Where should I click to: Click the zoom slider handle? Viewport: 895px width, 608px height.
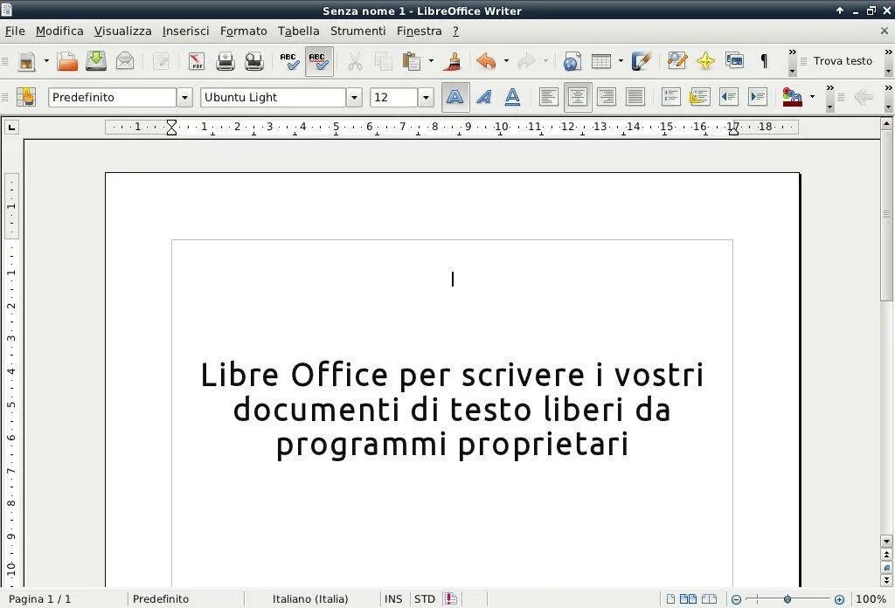[x=787, y=599]
